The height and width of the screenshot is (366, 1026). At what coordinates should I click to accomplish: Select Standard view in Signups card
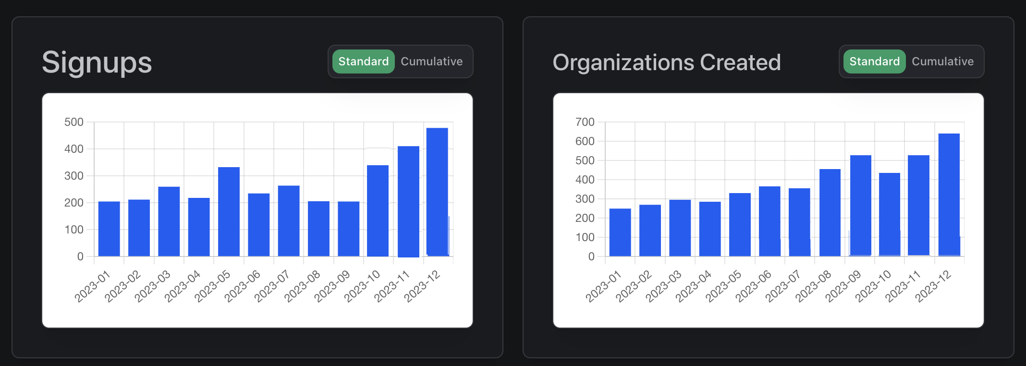click(363, 61)
